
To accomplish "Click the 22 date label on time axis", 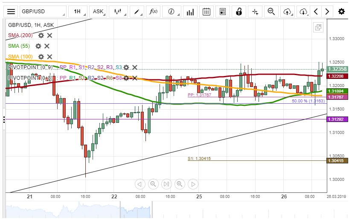I will click(x=114, y=197).
